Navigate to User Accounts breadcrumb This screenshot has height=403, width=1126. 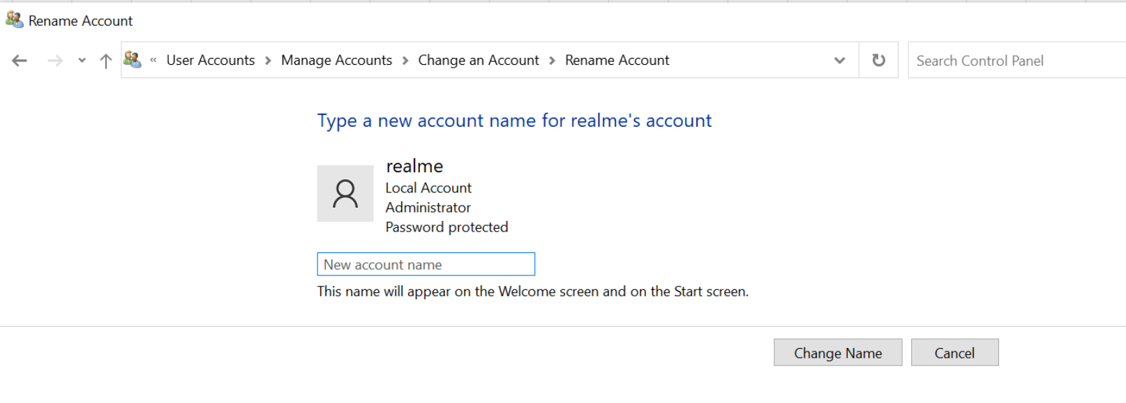pyautogui.click(x=211, y=61)
